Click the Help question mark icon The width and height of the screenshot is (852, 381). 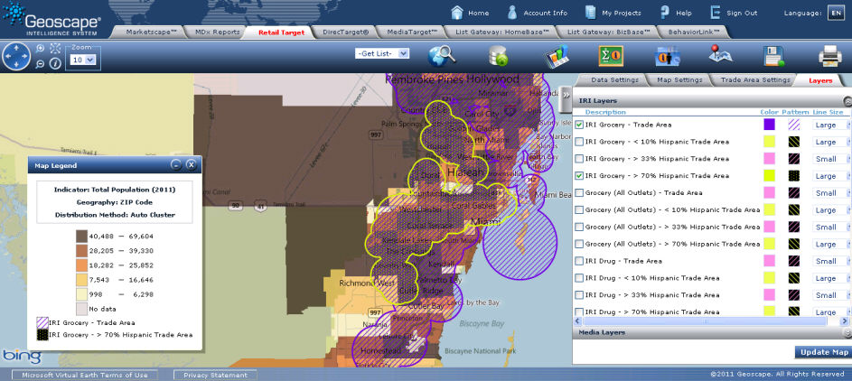click(664, 13)
